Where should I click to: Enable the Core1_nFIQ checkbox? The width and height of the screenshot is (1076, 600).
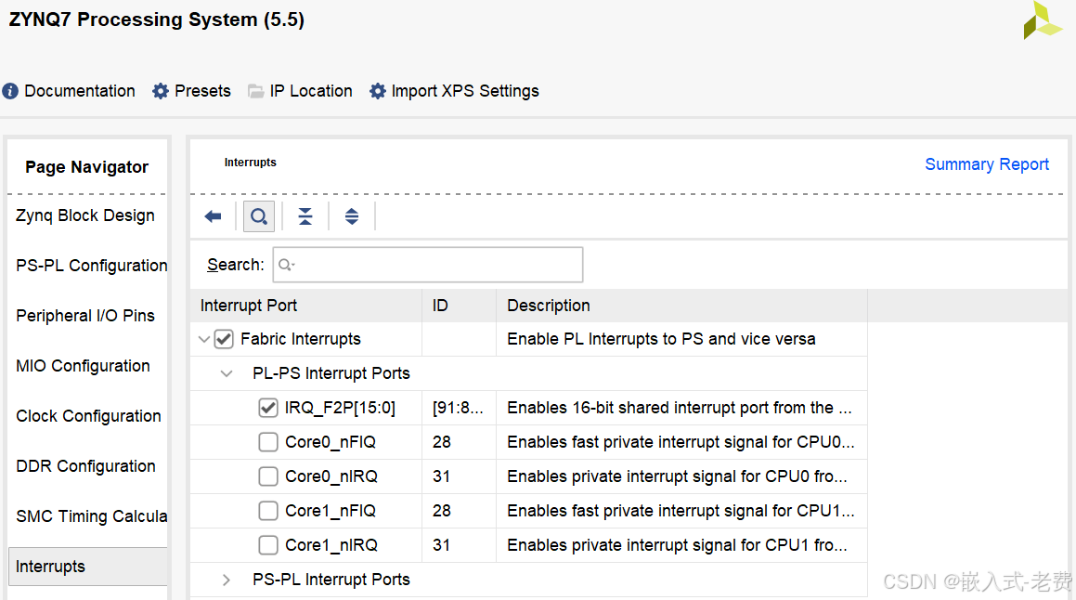pyautogui.click(x=267, y=511)
